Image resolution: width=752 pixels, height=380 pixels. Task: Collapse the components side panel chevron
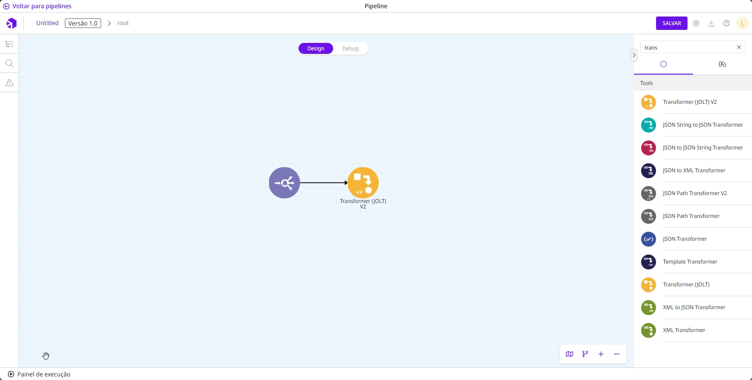634,55
